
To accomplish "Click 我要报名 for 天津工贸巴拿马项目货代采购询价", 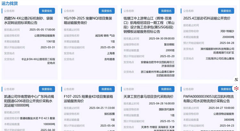I will coord(166,89).
